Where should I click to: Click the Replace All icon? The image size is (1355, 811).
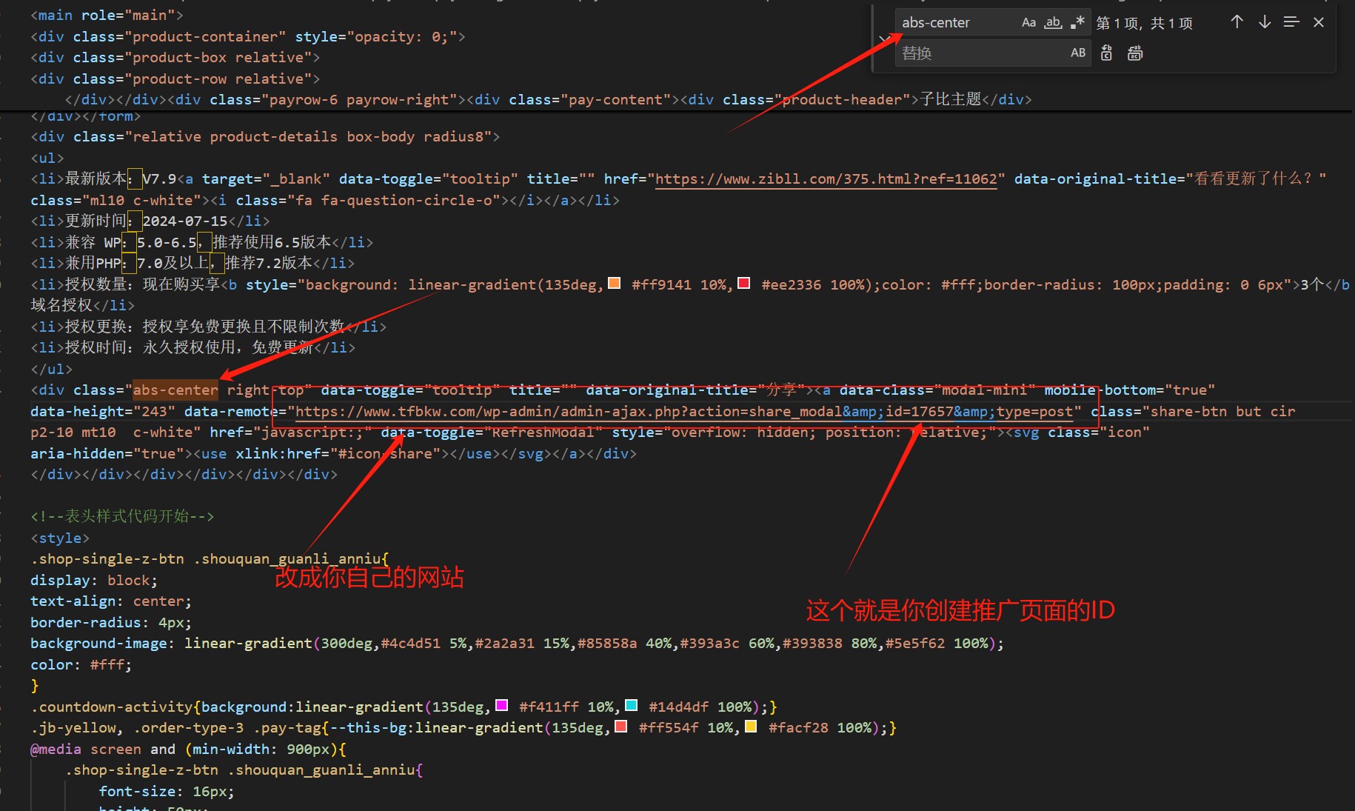coord(1134,53)
